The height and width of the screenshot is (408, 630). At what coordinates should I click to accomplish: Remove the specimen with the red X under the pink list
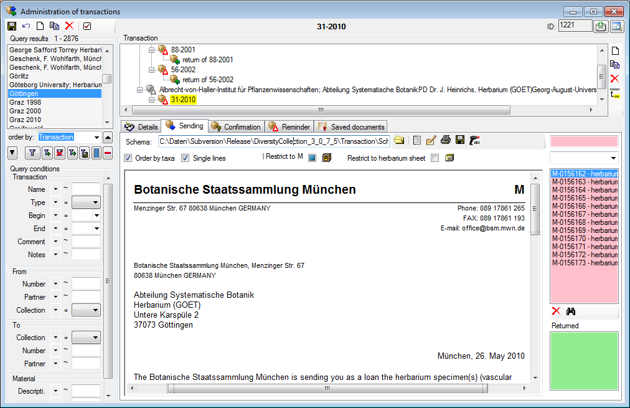click(556, 311)
